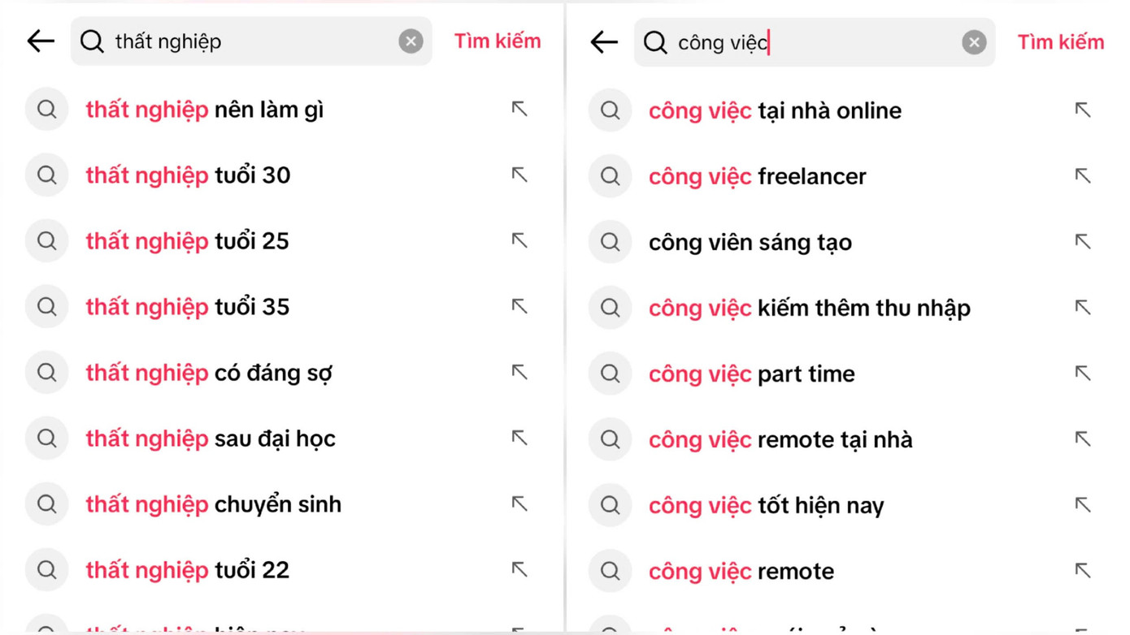Image resolution: width=1130 pixels, height=635 pixels.
Task: Go back from the "thất nghiệp" search
Action: (x=40, y=41)
